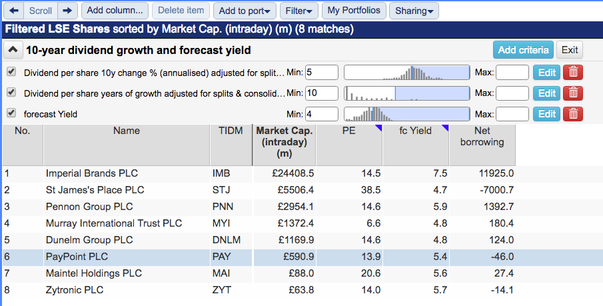
Task: Adjust the 10y dividend change histogram slider
Action: pyautogui.click(x=407, y=73)
